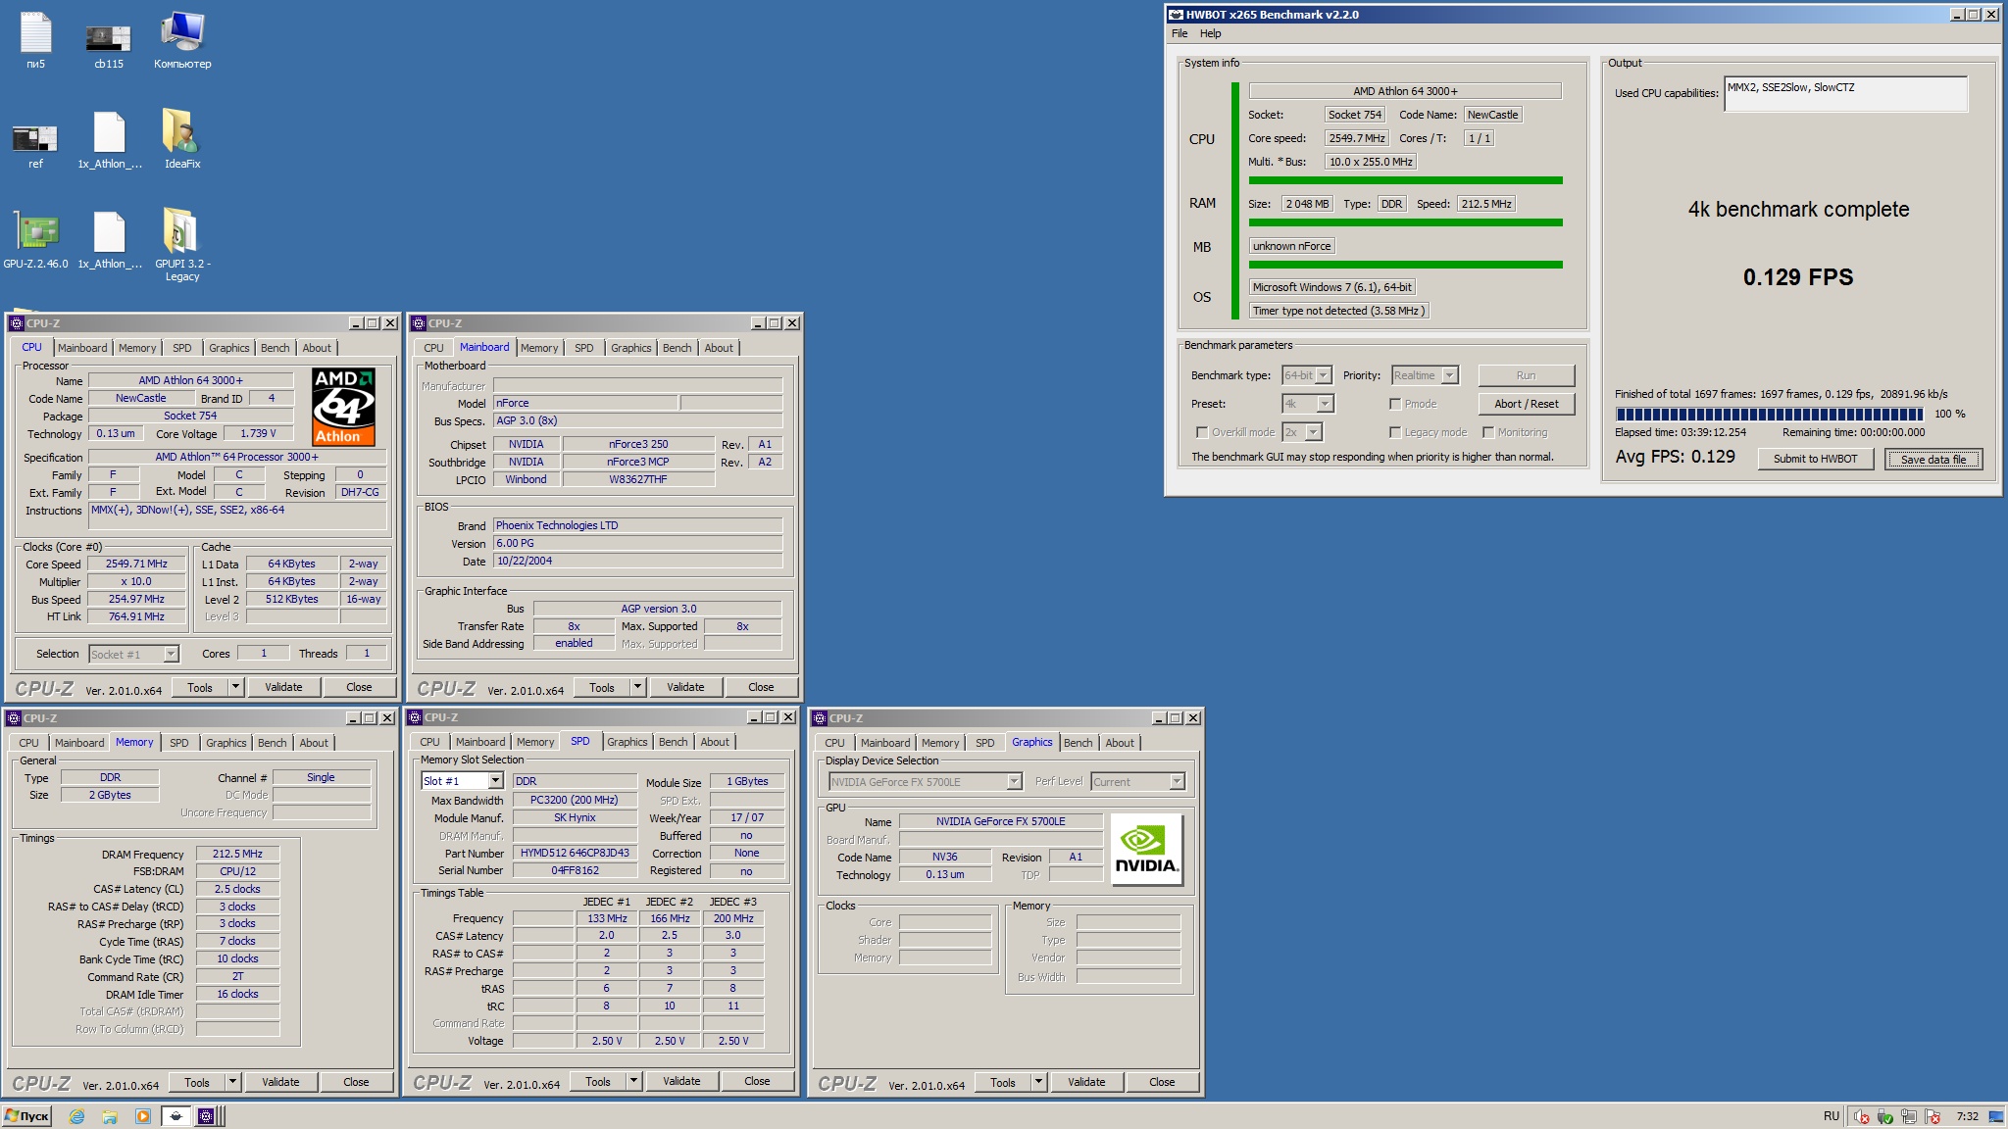Viewport: 2008px width, 1129px height.
Task: Click the HWBOT x265 window title icon
Action: (x=1176, y=15)
